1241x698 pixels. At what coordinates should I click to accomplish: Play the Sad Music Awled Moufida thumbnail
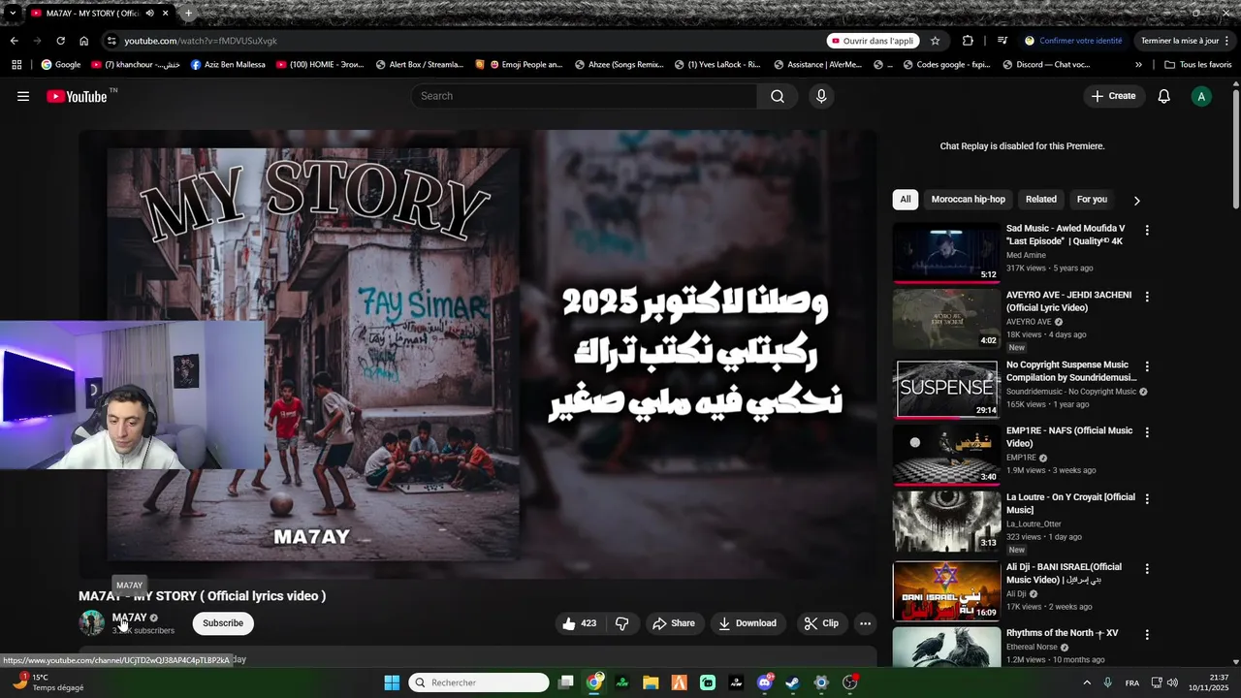946,253
